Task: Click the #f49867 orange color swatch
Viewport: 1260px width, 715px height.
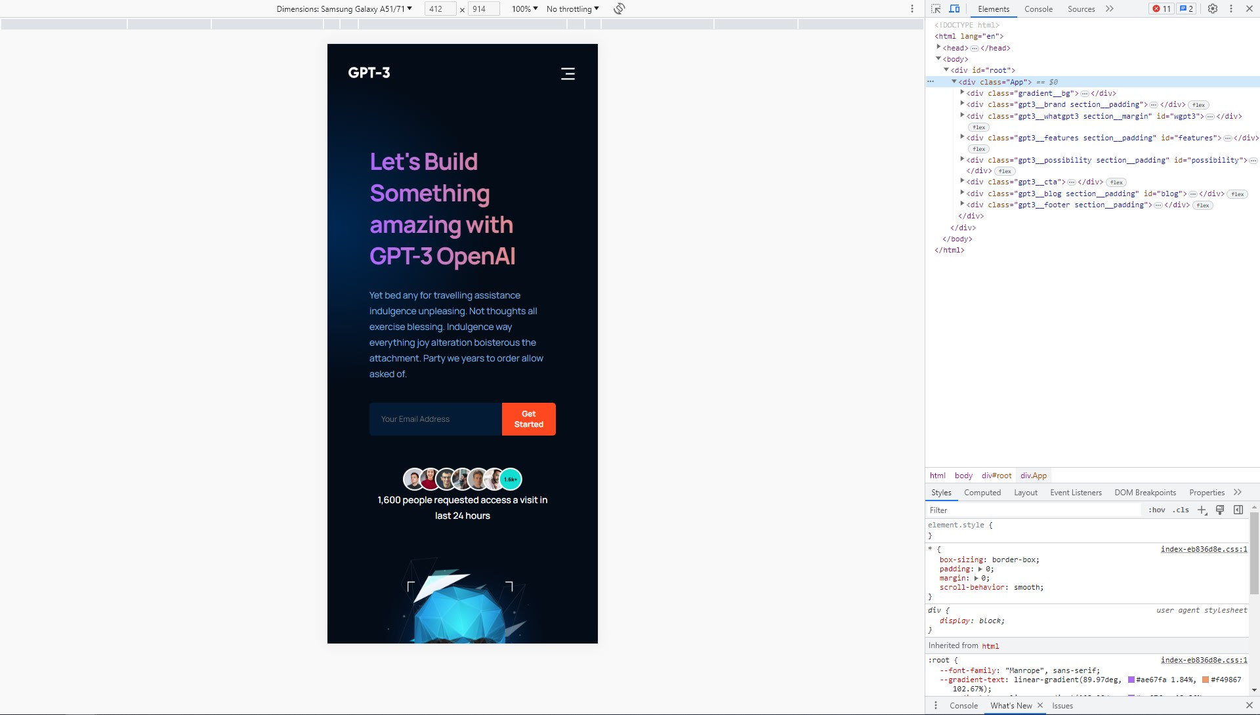Action: point(1206,680)
